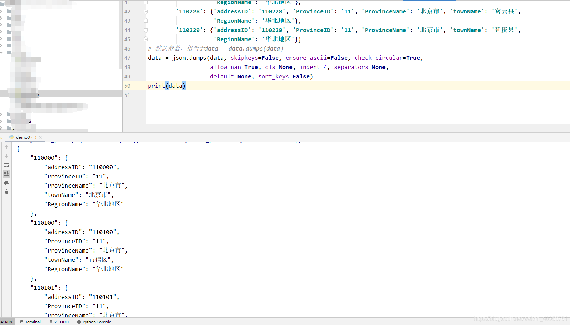The width and height of the screenshot is (570, 325).
Task: Click '110229' key on line 44
Action: [x=189, y=30]
